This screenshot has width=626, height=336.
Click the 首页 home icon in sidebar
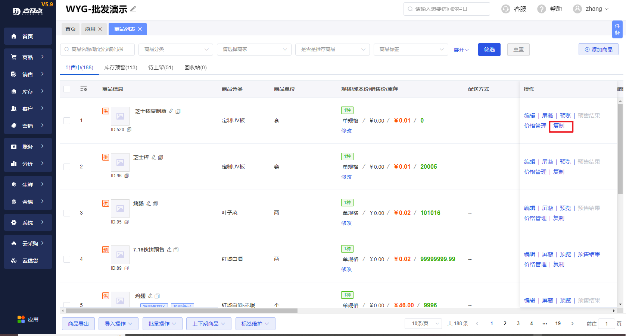pyautogui.click(x=14, y=36)
